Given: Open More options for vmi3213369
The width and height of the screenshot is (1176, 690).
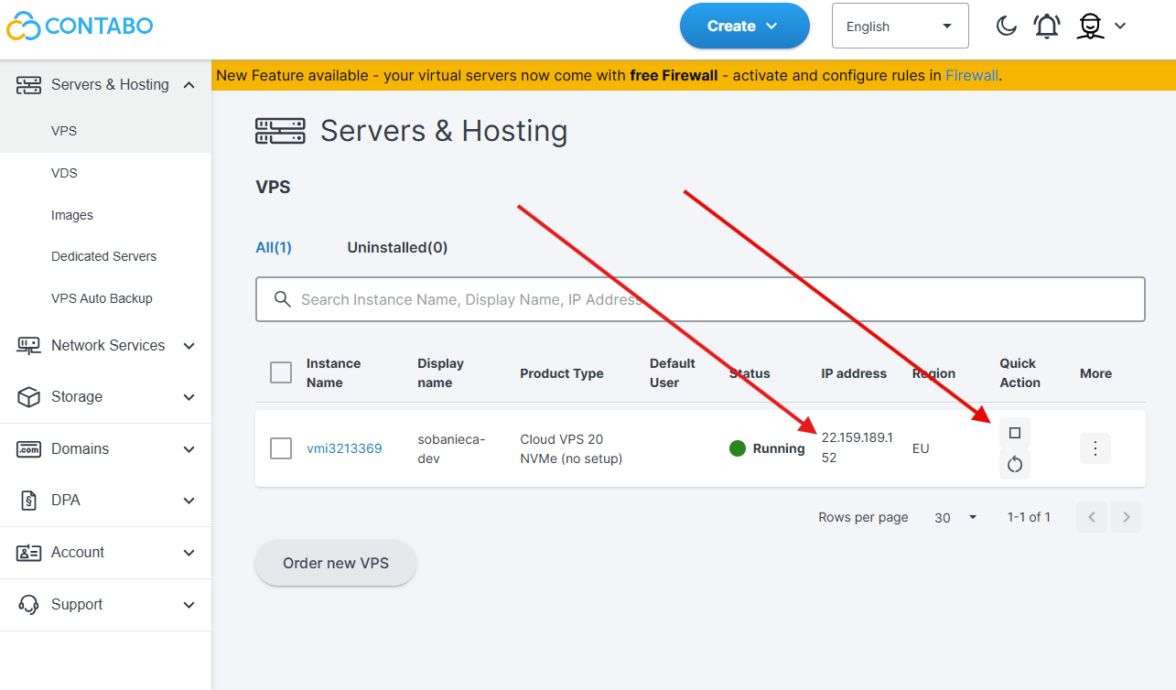Looking at the screenshot, I should click(1095, 448).
